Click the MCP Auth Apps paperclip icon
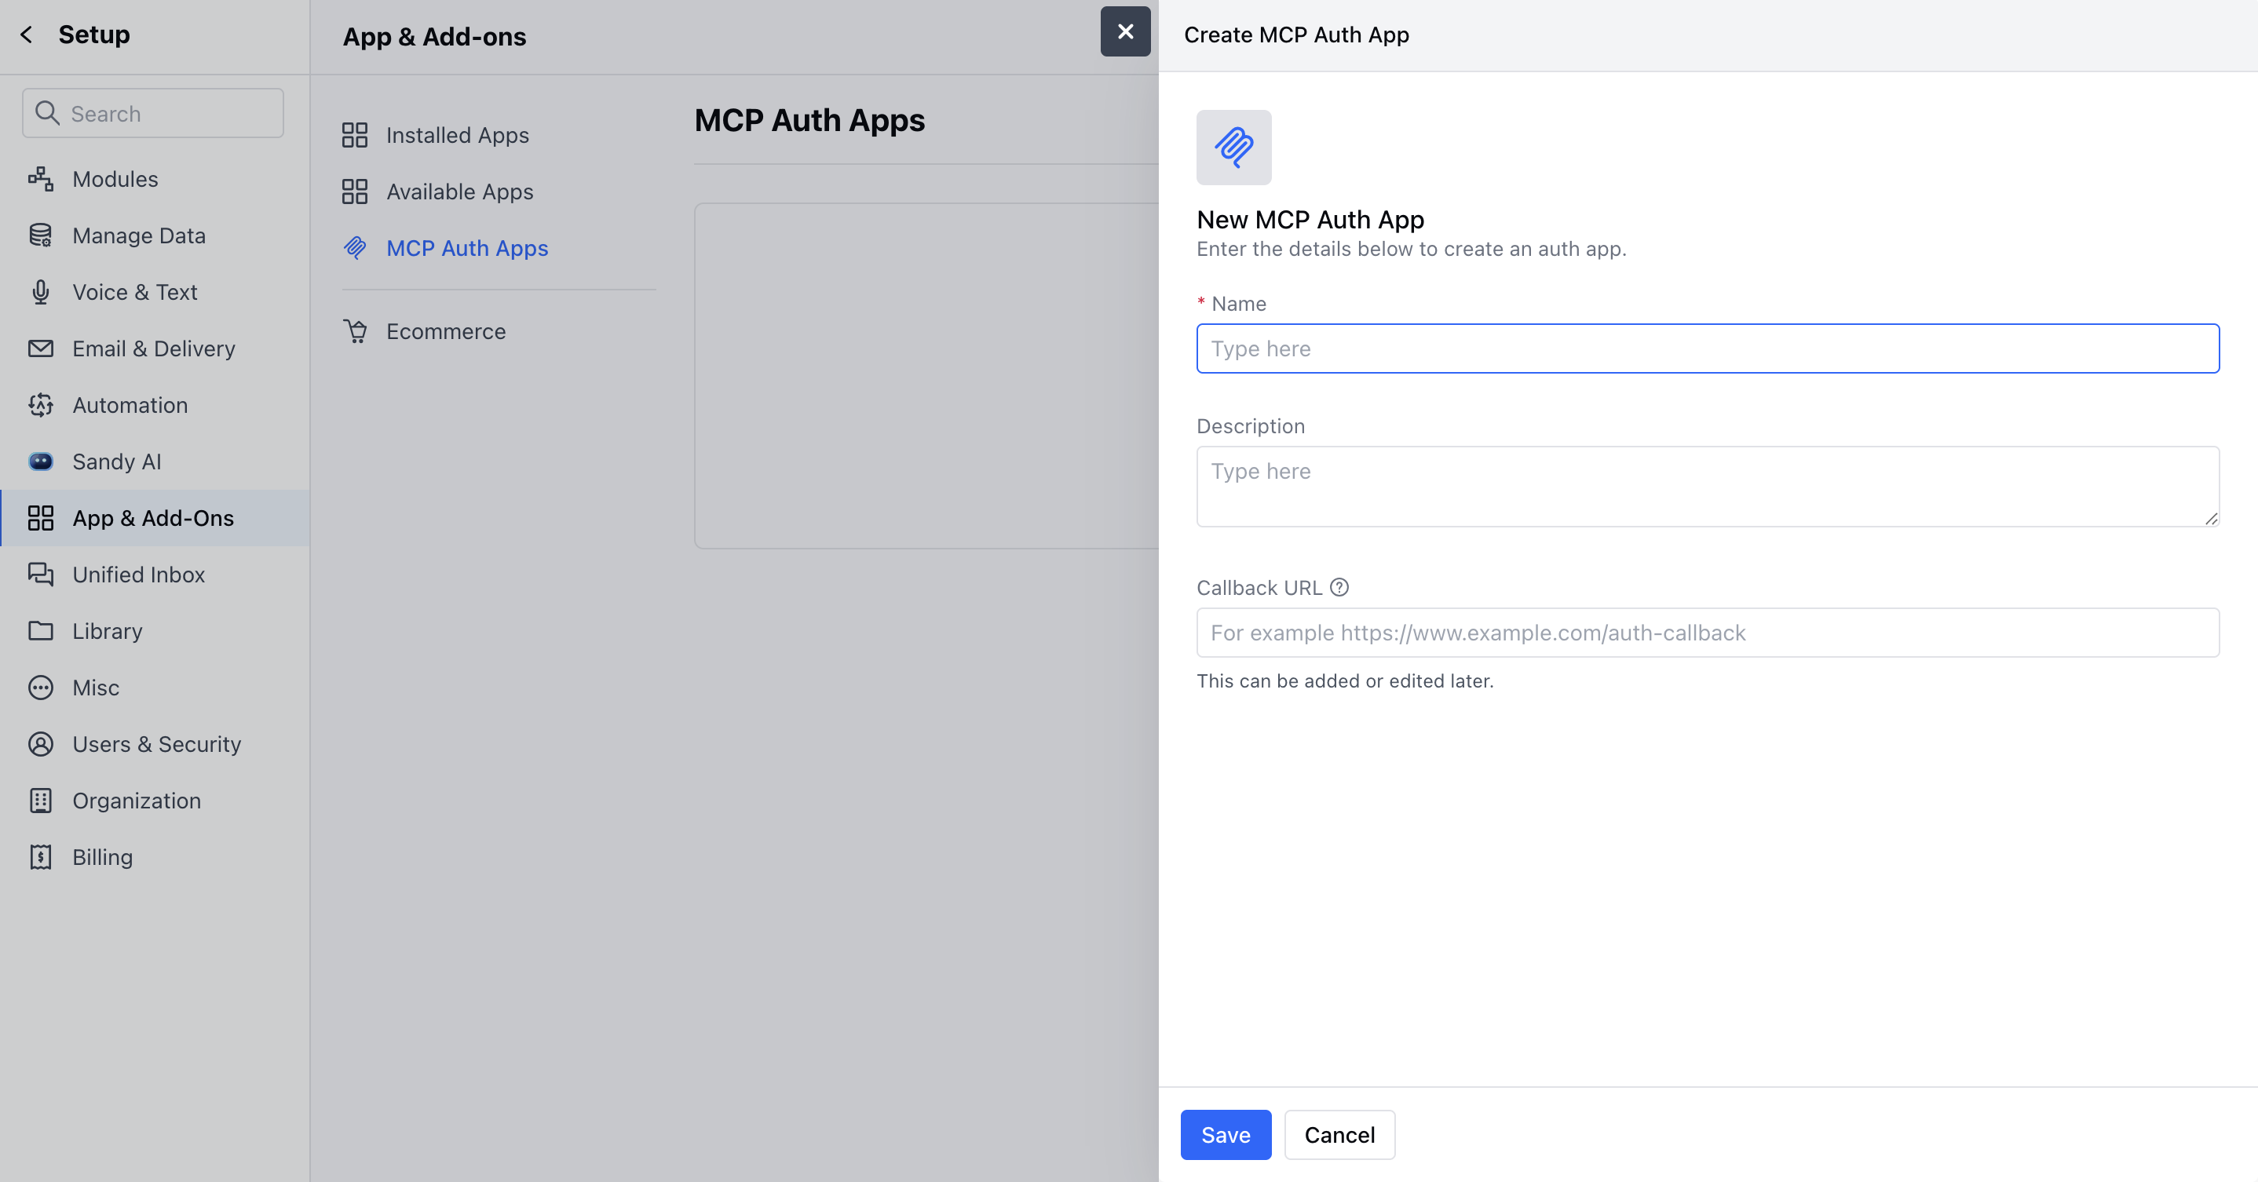The height and width of the screenshot is (1182, 2258). (x=354, y=248)
